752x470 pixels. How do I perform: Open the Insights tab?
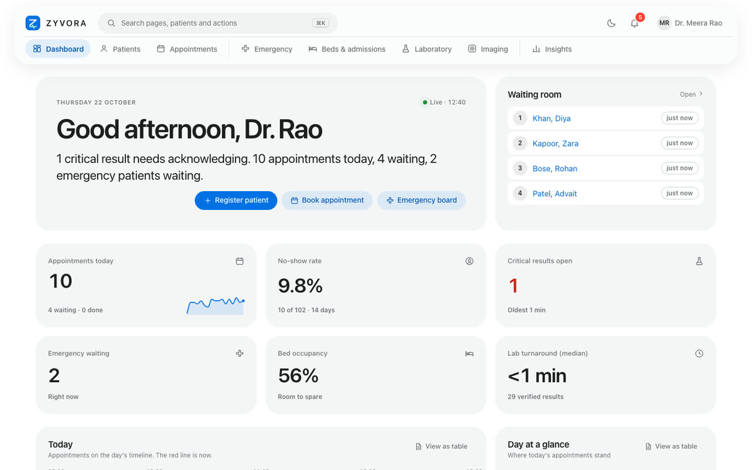click(x=552, y=49)
